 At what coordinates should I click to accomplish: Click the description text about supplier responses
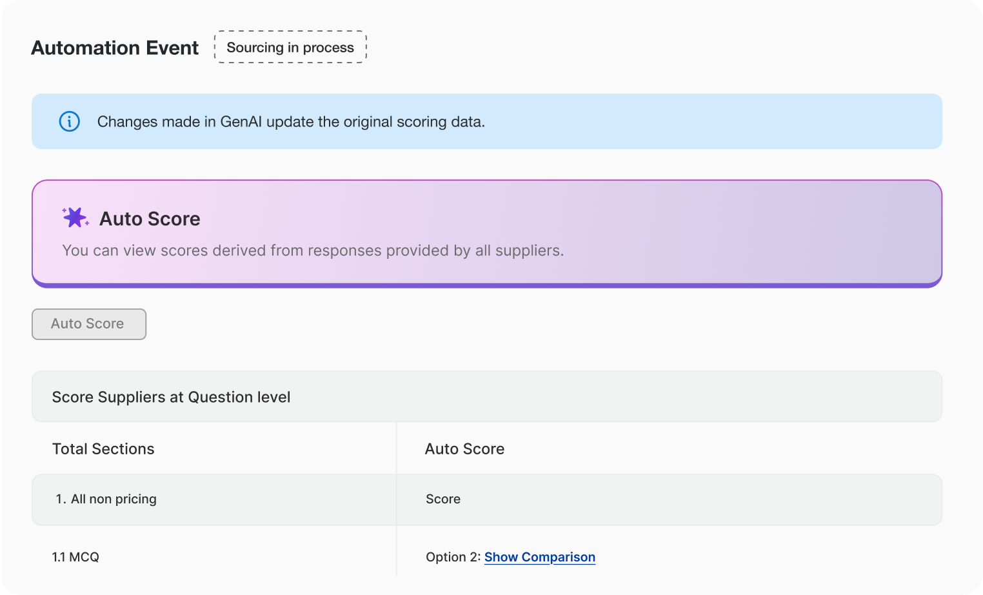(313, 250)
